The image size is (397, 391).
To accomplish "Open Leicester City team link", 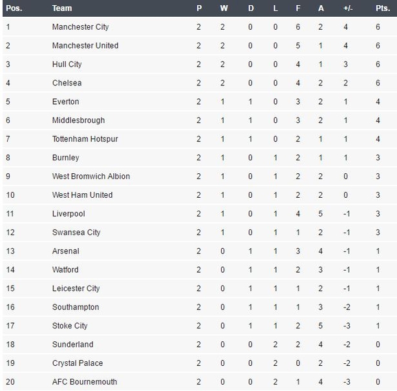I will pos(76,288).
